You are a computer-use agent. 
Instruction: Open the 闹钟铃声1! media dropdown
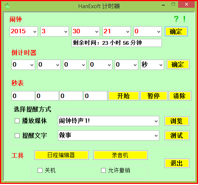[x=108, y=121]
